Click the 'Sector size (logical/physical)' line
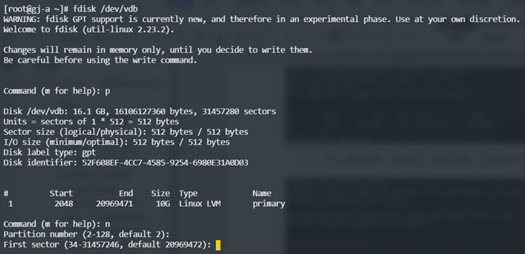The image size is (525, 254). (x=125, y=132)
